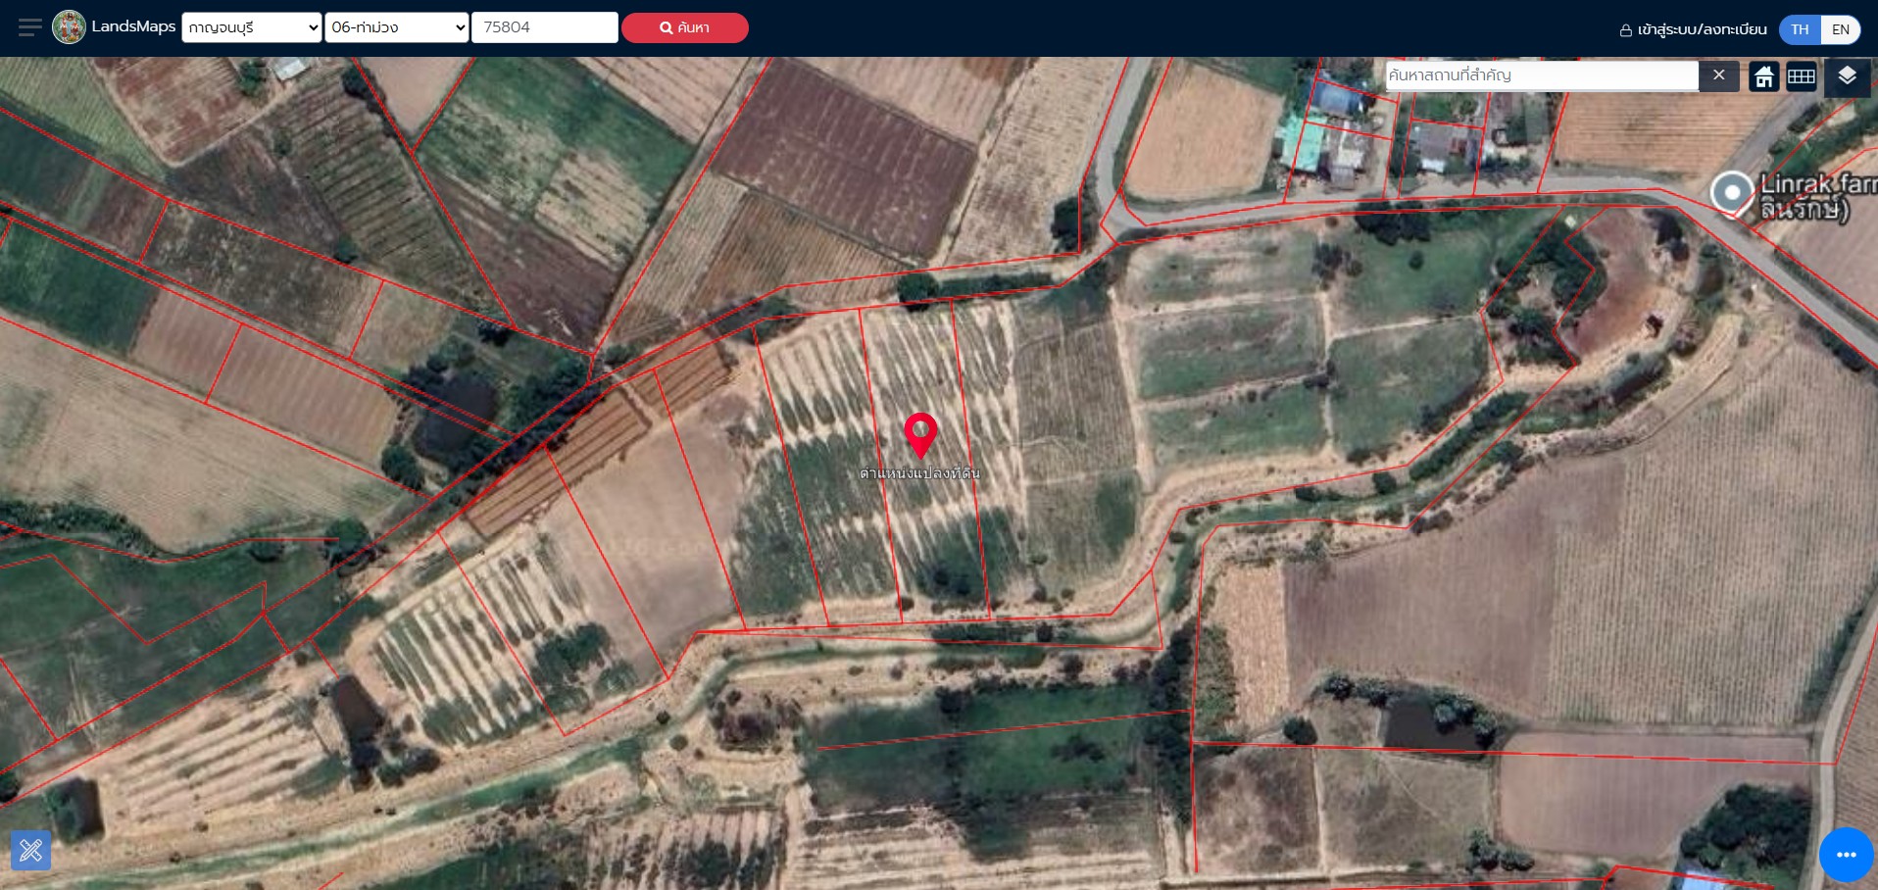The height and width of the screenshot is (890, 1878).
Task: Click the LandsMaps emblem logo
Action: 69,27
